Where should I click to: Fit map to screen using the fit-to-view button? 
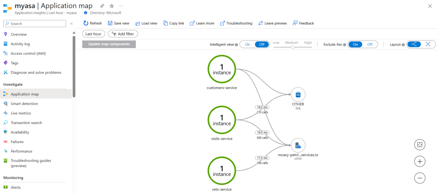(420, 145)
